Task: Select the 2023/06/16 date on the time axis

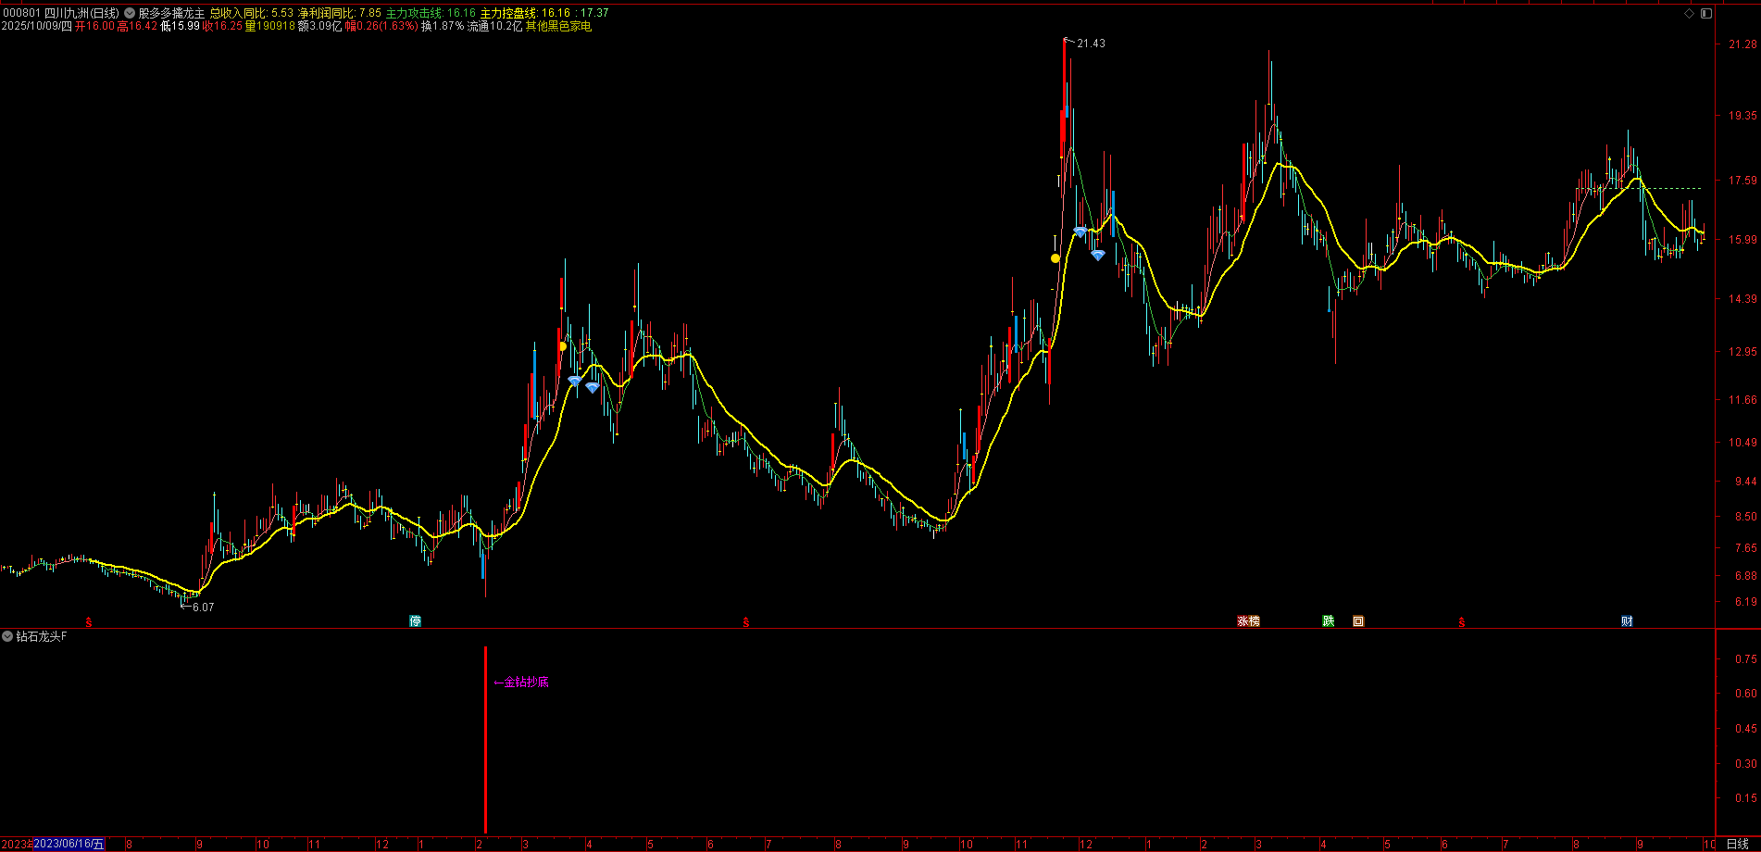Action: click(69, 844)
